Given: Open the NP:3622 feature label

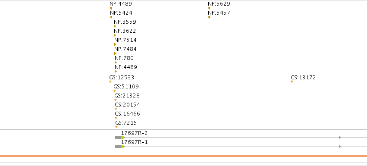Looking at the screenshot, I should coord(125,31).
